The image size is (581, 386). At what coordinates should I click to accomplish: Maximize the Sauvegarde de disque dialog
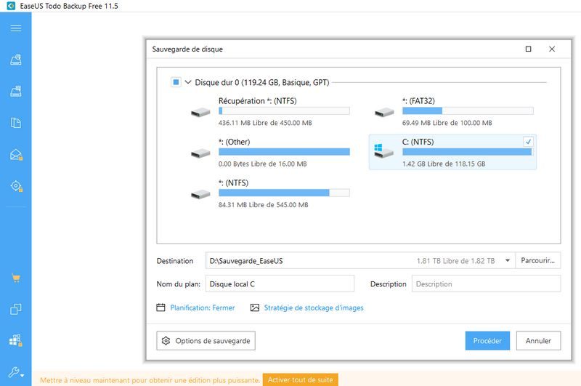[x=529, y=49]
